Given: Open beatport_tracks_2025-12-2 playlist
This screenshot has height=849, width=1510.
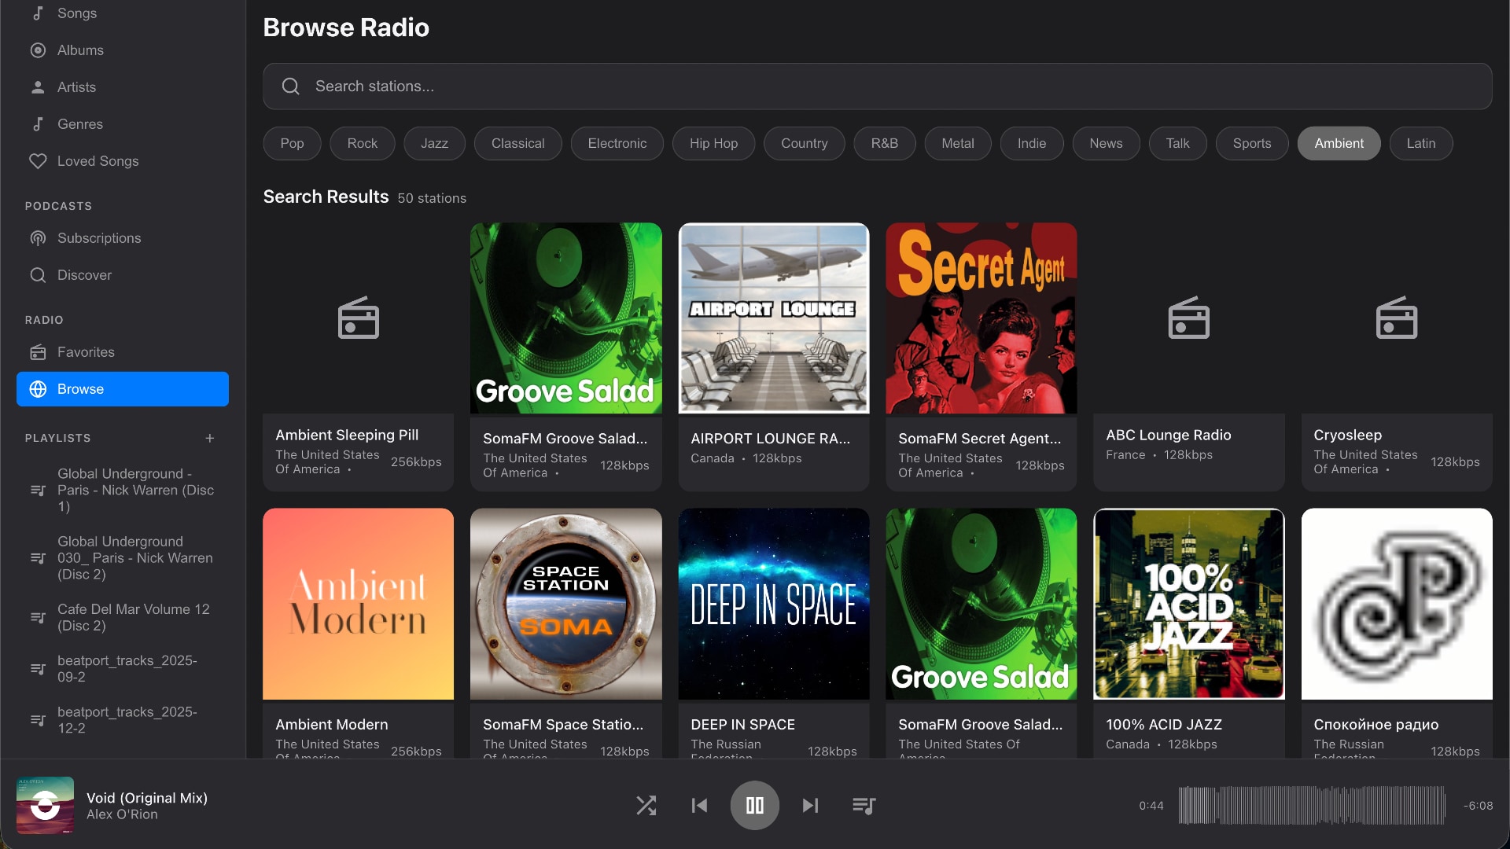Looking at the screenshot, I should 122,719.
